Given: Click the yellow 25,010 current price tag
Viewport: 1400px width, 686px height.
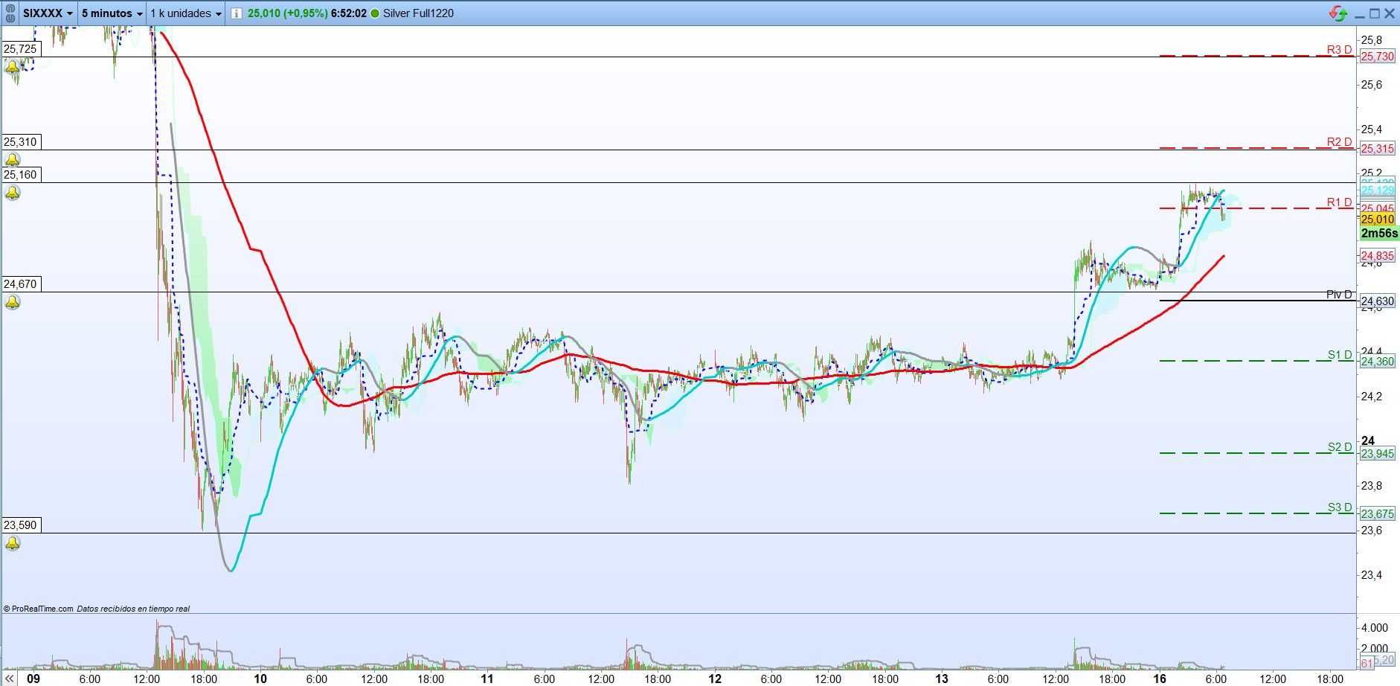Looking at the screenshot, I should click(1377, 219).
